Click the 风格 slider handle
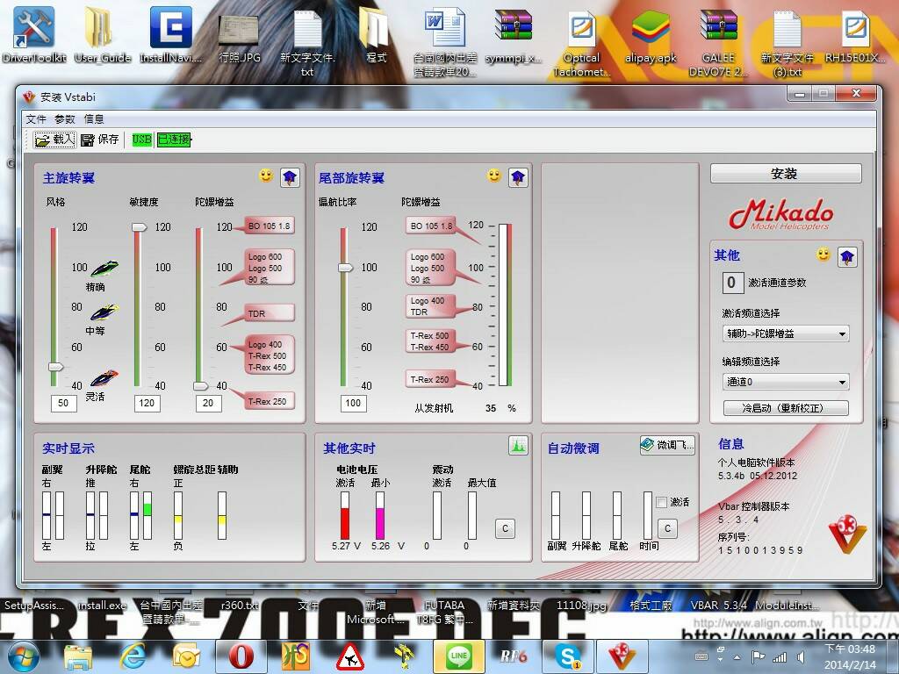Screen dimensions: 899x674 pyautogui.click(x=55, y=366)
